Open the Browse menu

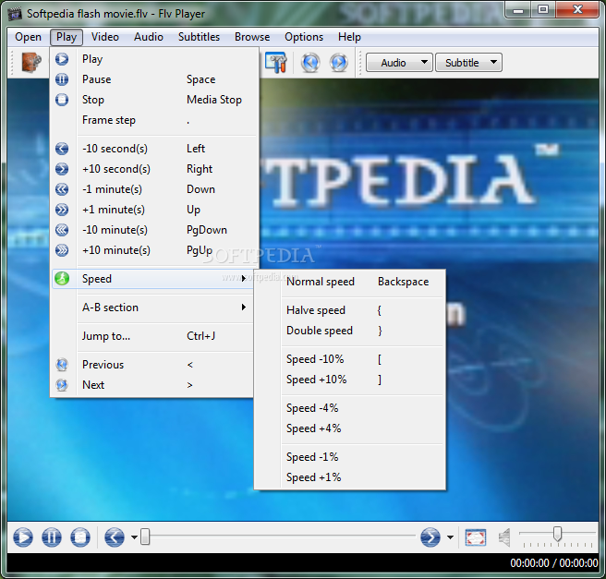[252, 37]
